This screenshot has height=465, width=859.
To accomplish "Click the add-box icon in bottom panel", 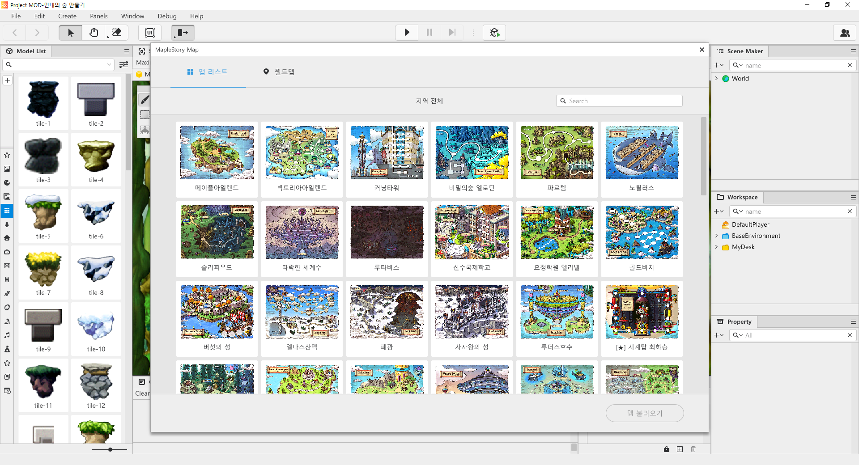I will click(680, 449).
